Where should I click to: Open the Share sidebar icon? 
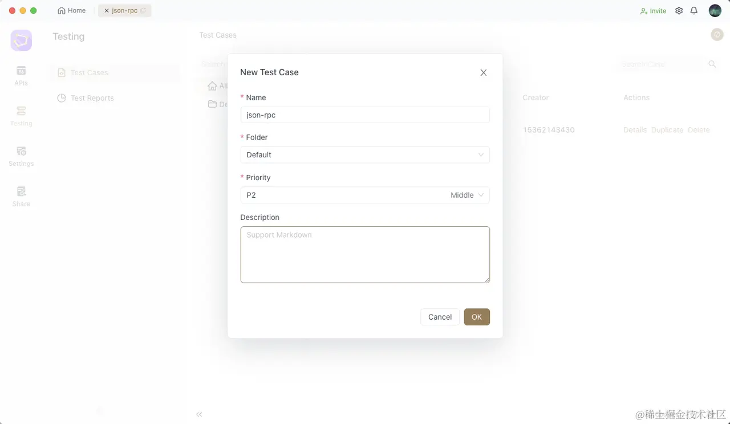[21, 196]
